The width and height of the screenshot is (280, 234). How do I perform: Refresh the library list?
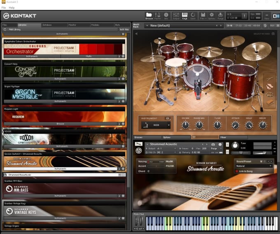tap(5, 30)
